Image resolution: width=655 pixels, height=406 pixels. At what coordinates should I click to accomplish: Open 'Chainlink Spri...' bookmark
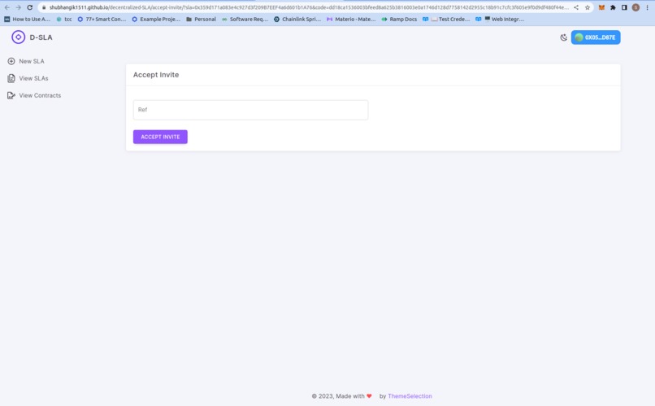coord(297,20)
